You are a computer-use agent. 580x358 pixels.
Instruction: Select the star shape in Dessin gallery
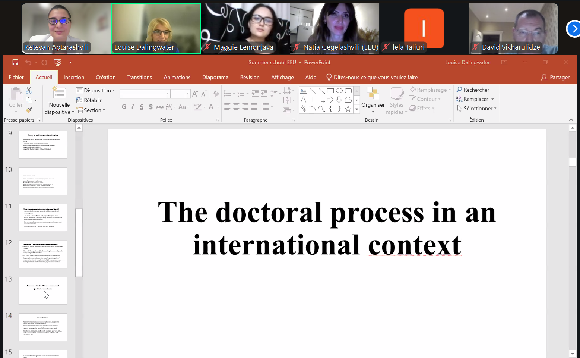pos(348,109)
